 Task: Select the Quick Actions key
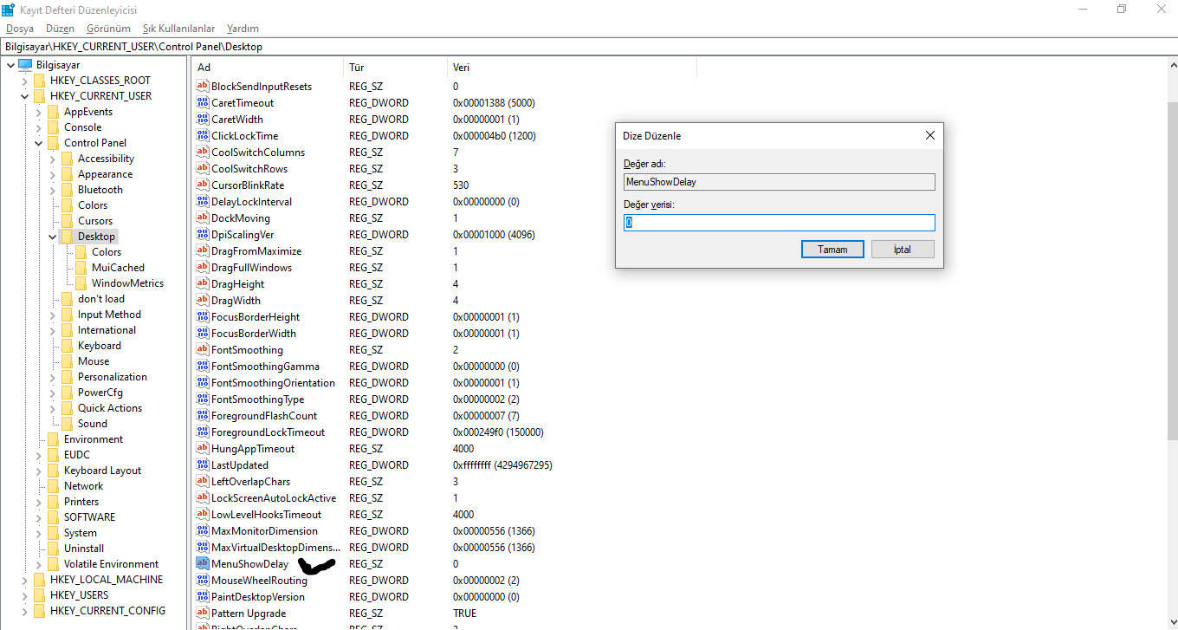click(x=110, y=408)
